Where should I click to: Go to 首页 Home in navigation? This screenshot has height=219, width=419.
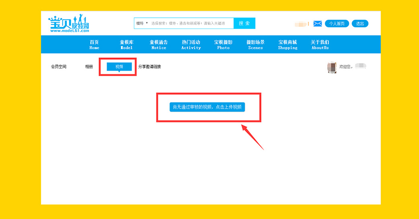tap(94, 44)
